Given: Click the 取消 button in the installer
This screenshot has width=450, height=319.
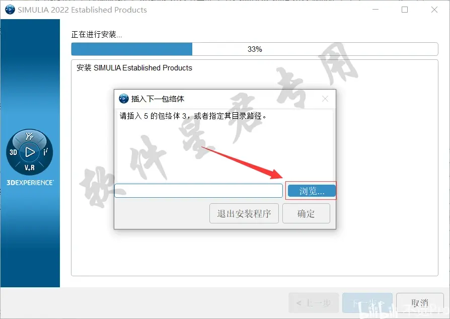Looking at the screenshot, I should click(420, 303).
